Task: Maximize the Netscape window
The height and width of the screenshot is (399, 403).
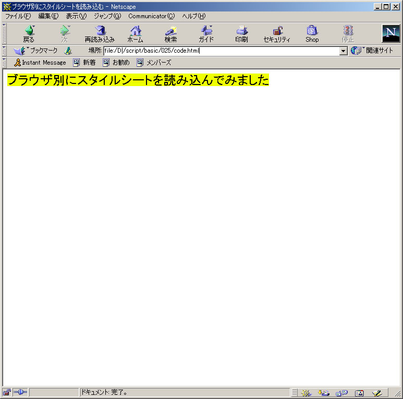Action: point(386,7)
